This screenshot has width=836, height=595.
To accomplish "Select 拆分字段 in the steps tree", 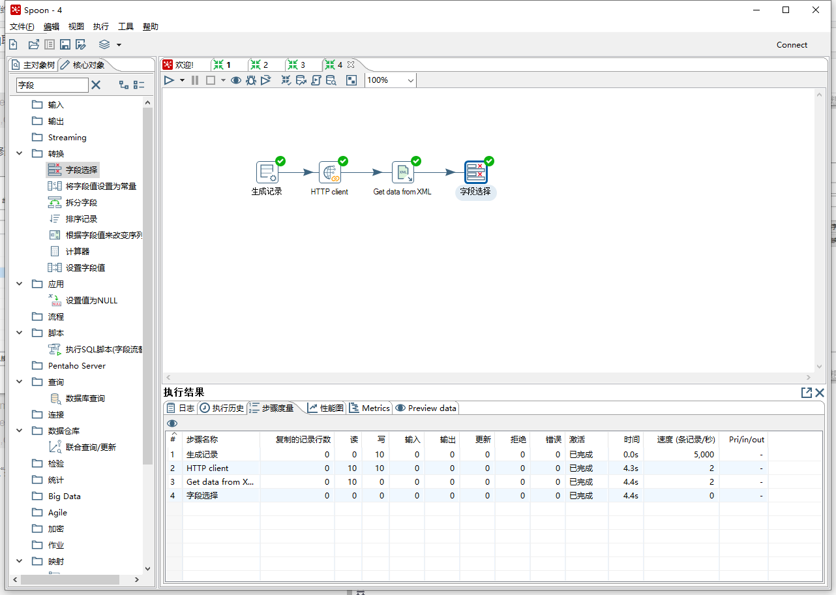I will (x=72, y=203).
